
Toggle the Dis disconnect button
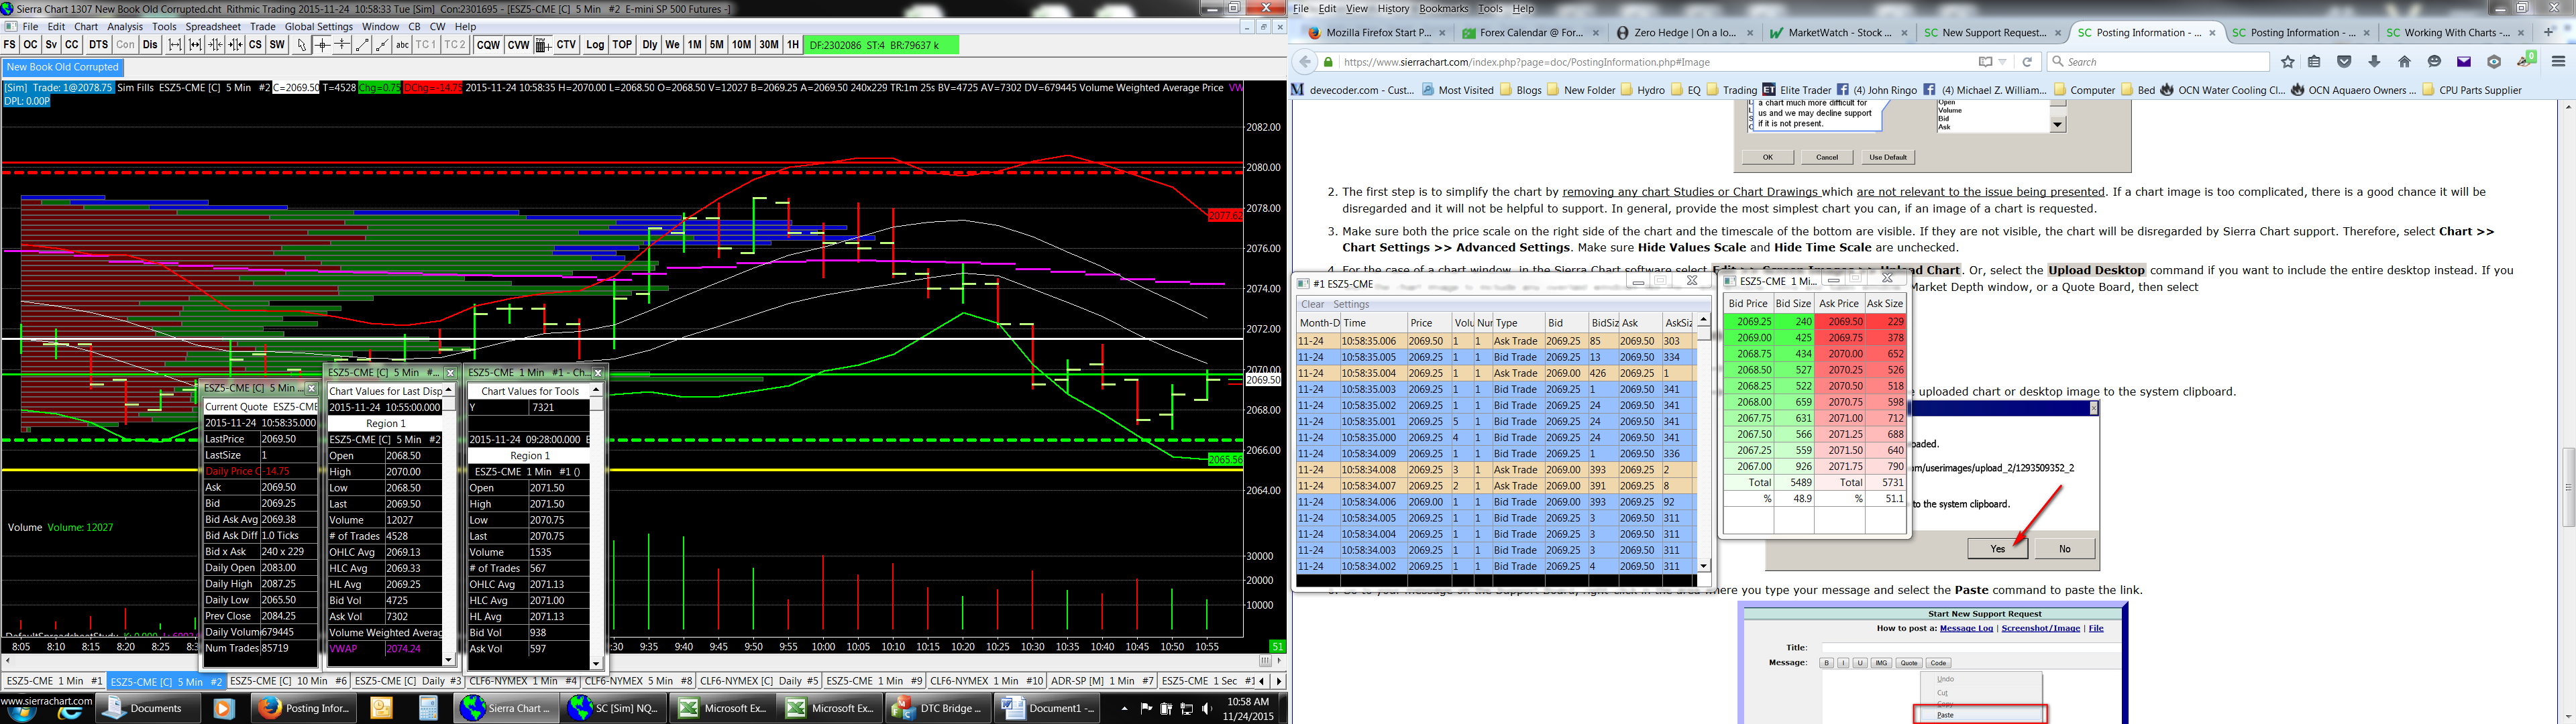pyautogui.click(x=150, y=45)
